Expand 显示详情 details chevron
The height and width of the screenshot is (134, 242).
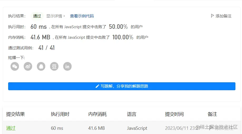click(64, 16)
